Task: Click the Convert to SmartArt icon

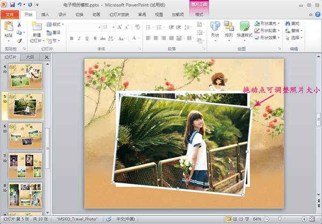Action: (200, 40)
